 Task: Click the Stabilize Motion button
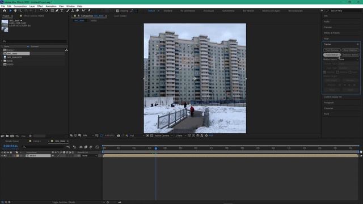(351, 55)
